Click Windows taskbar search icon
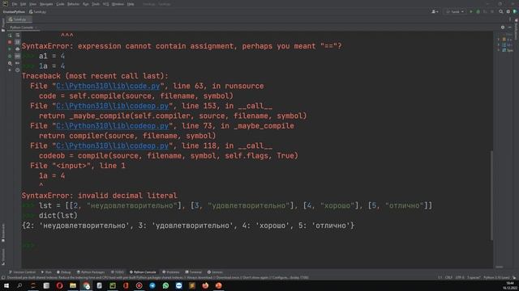Viewport: 519px width, 291px height. pyautogui.click(x=19, y=285)
